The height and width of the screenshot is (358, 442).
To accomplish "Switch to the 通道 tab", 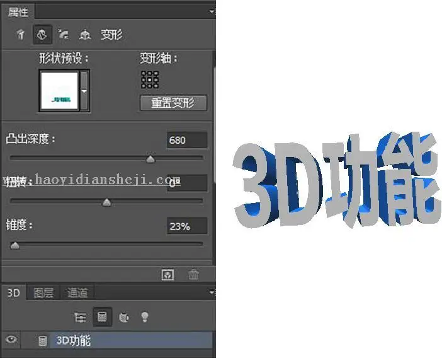I will 77,292.
